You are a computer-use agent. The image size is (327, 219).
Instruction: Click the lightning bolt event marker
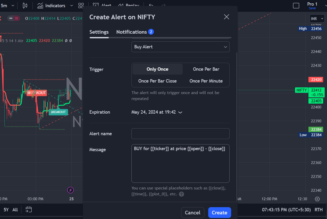click(70, 190)
